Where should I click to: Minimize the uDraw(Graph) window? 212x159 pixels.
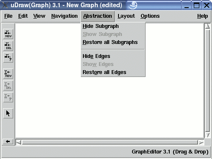pos(187,5)
